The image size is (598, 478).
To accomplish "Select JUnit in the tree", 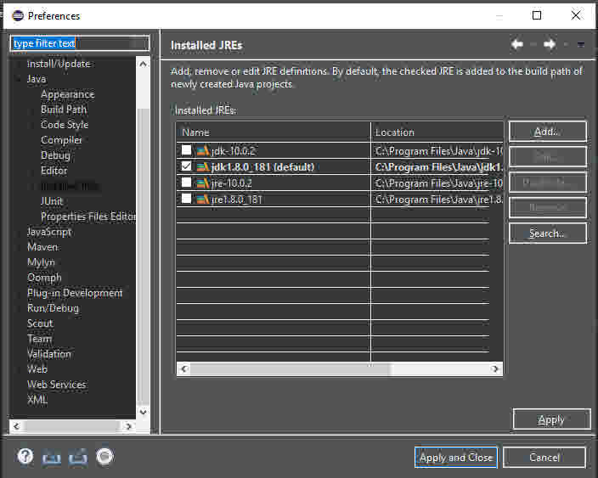I will [x=52, y=201].
